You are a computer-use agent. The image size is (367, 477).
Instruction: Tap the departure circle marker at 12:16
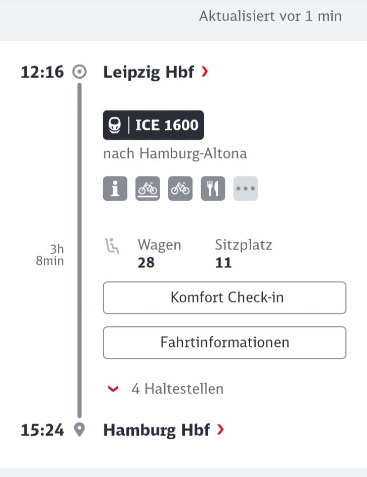tap(80, 72)
